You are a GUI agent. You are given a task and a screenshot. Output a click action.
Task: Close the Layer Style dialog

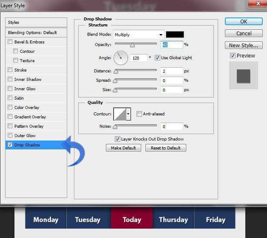tap(258, 3)
